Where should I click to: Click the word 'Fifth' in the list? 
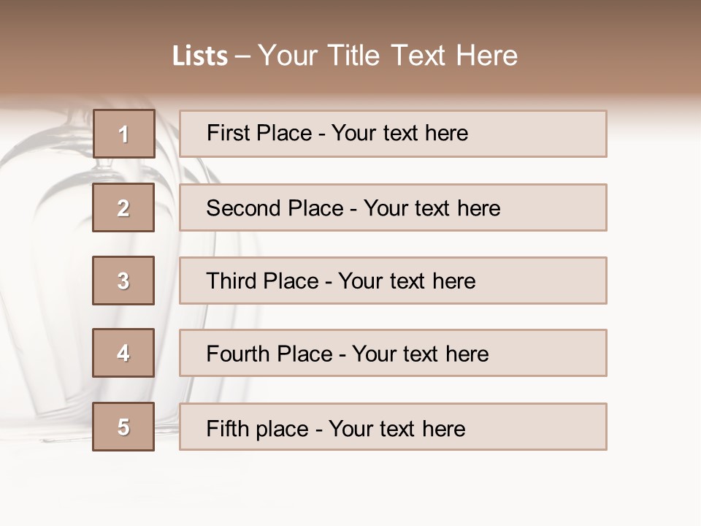(x=227, y=428)
